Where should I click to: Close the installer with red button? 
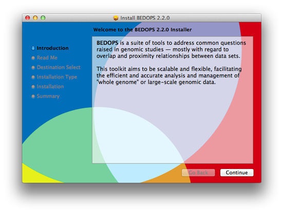(x=27, y=18)
